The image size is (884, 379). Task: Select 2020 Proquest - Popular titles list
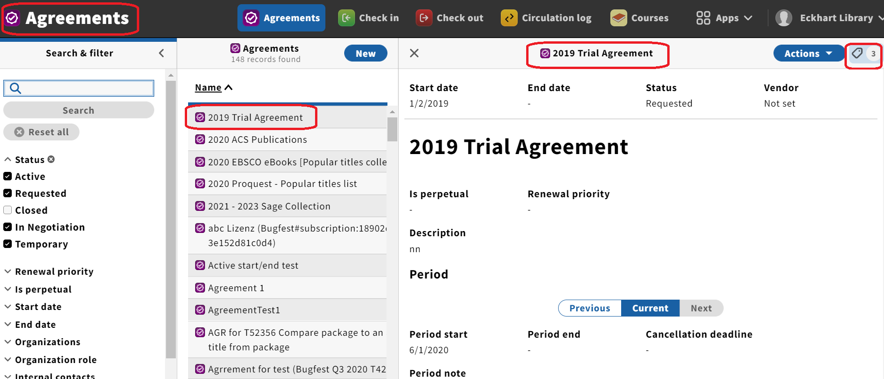[x=287, y=184]
